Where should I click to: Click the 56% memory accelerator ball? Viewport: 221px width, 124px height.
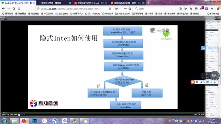(215, 76)
